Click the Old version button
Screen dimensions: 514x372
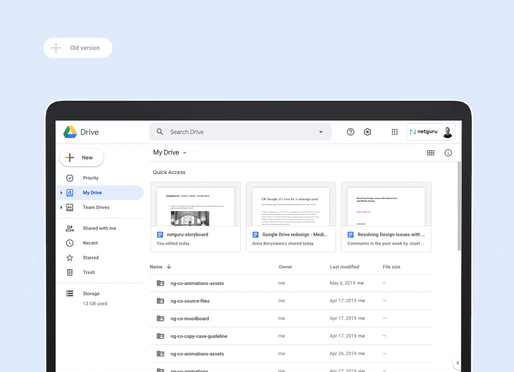coord(78,48)
